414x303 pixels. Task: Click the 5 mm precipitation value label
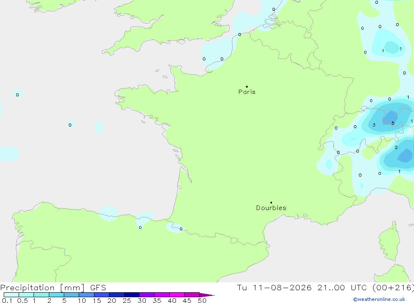click(393, 123)
